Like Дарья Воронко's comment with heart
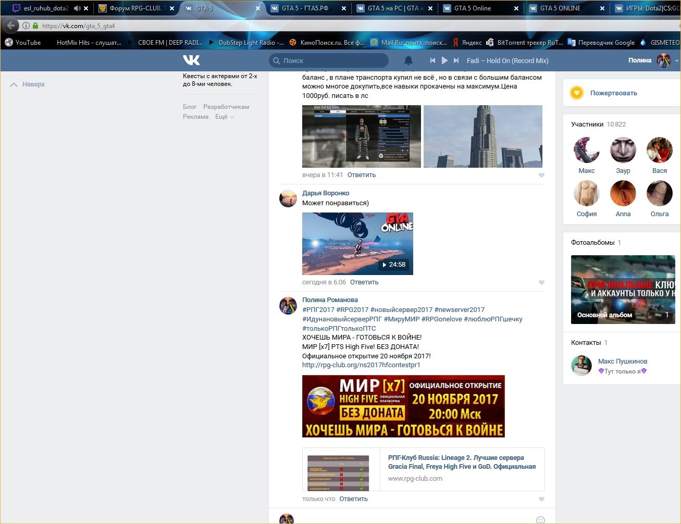Viewport: 681px width, 524px height. click(541, 283)
